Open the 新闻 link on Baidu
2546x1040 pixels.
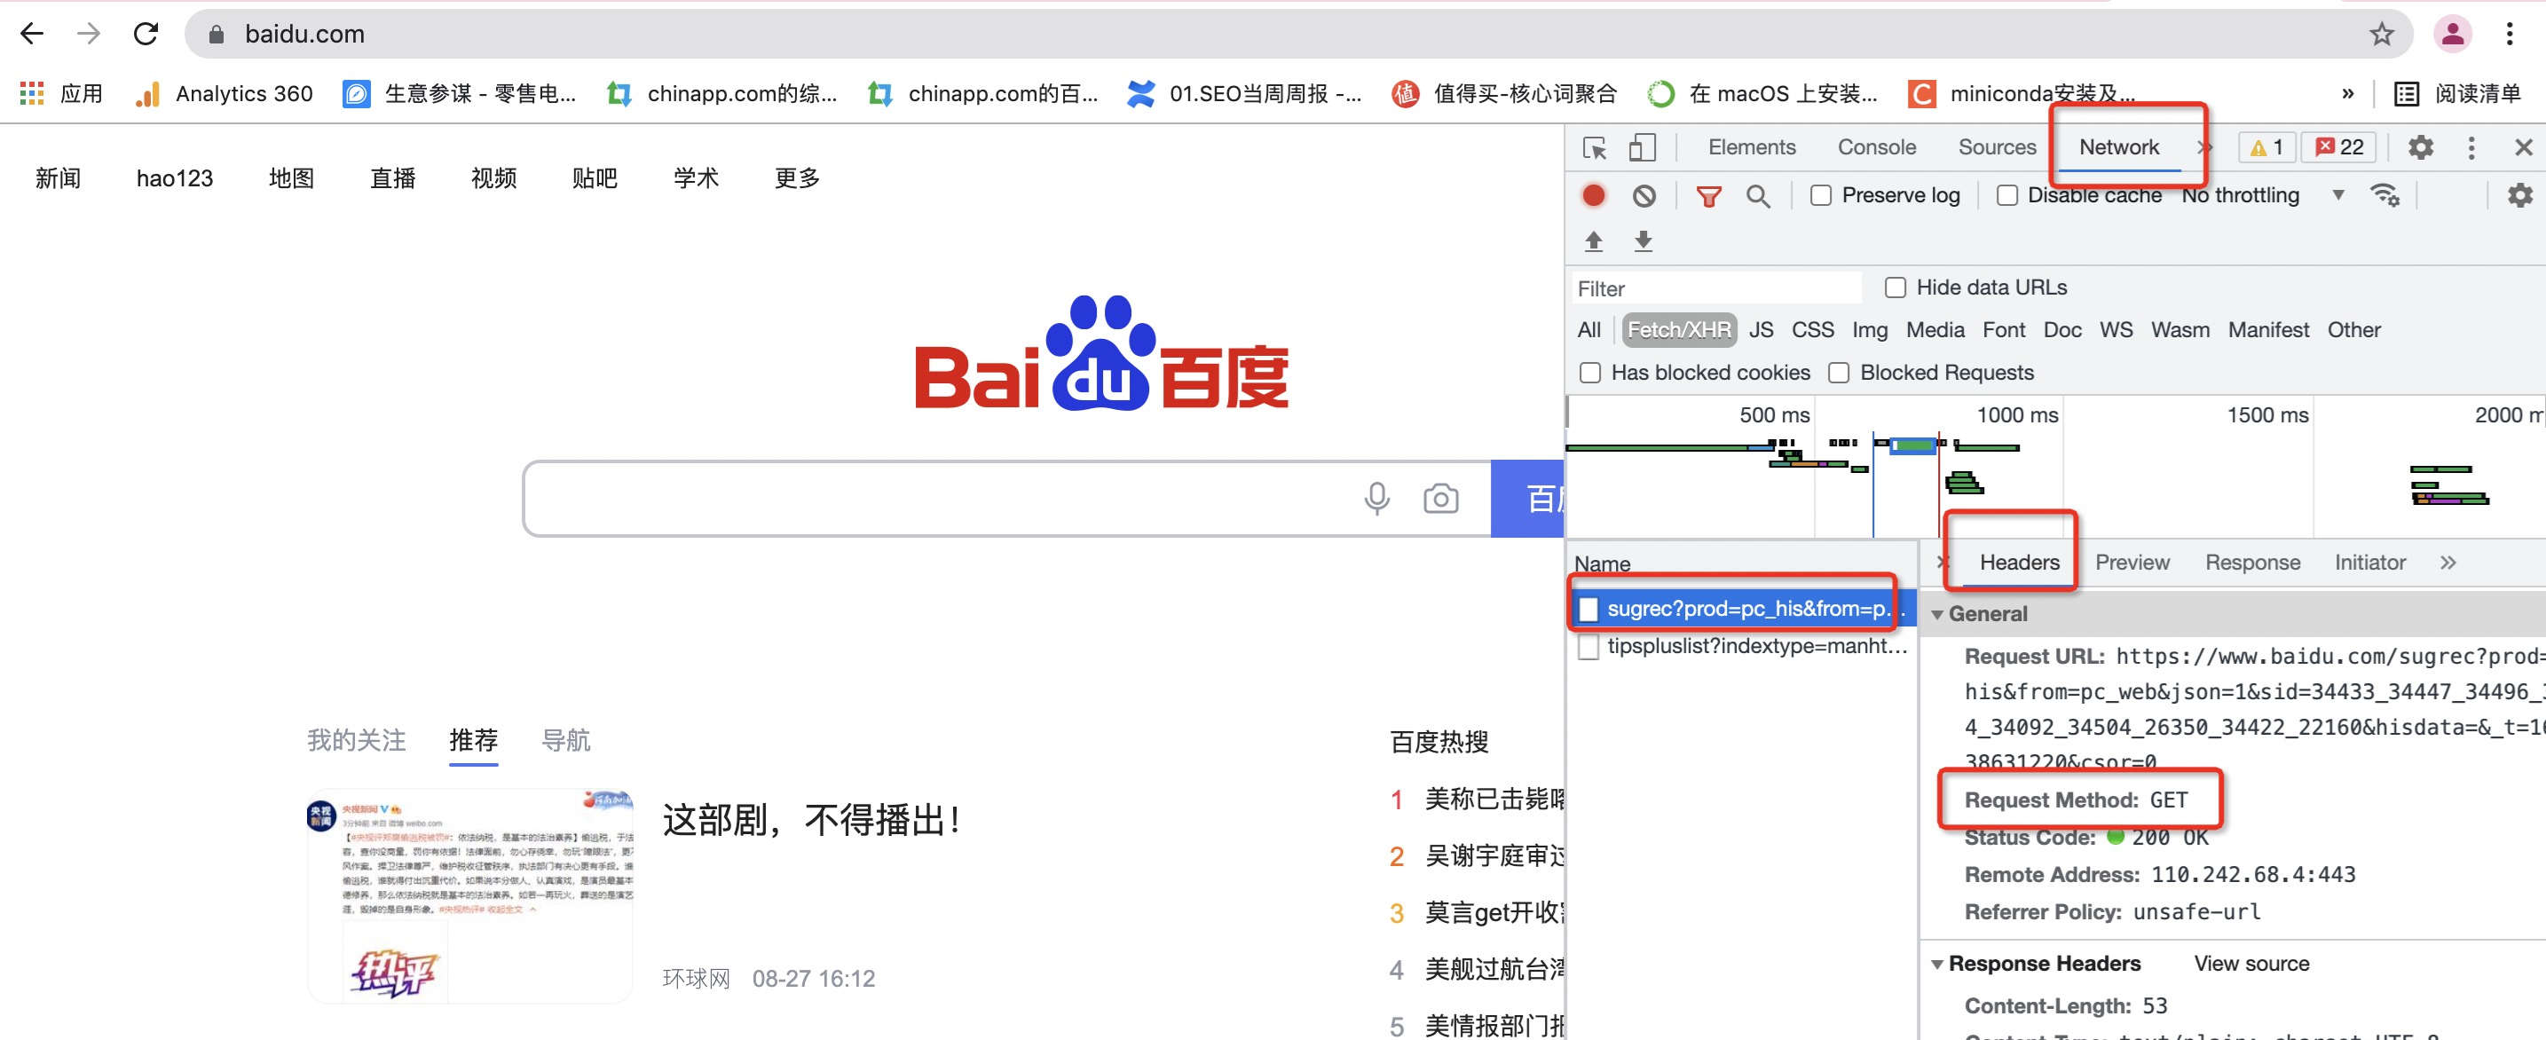click(59, 179)
